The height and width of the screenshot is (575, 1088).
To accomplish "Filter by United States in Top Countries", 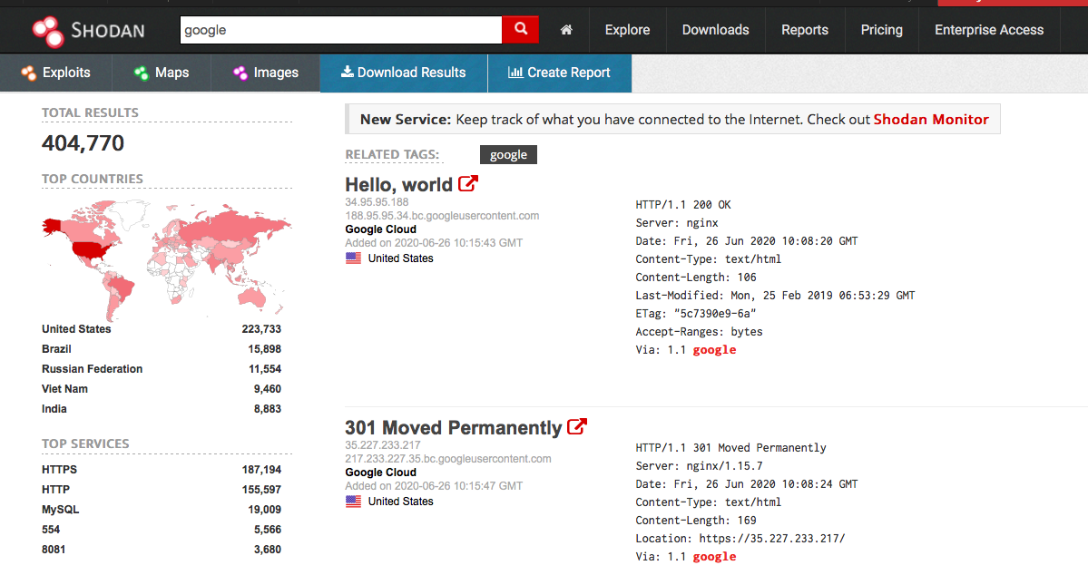I will (76, 329).
